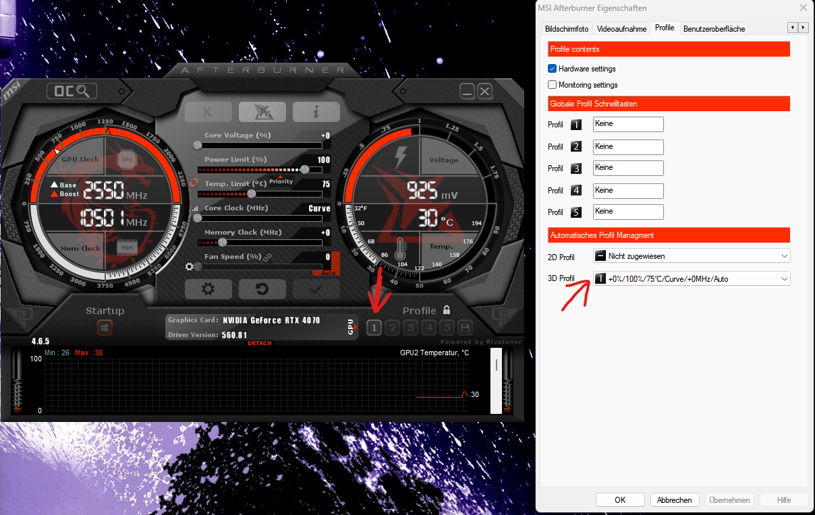Open the OC Scanner search button
This screenshot has height=515, width=815.
coord(72,91)
